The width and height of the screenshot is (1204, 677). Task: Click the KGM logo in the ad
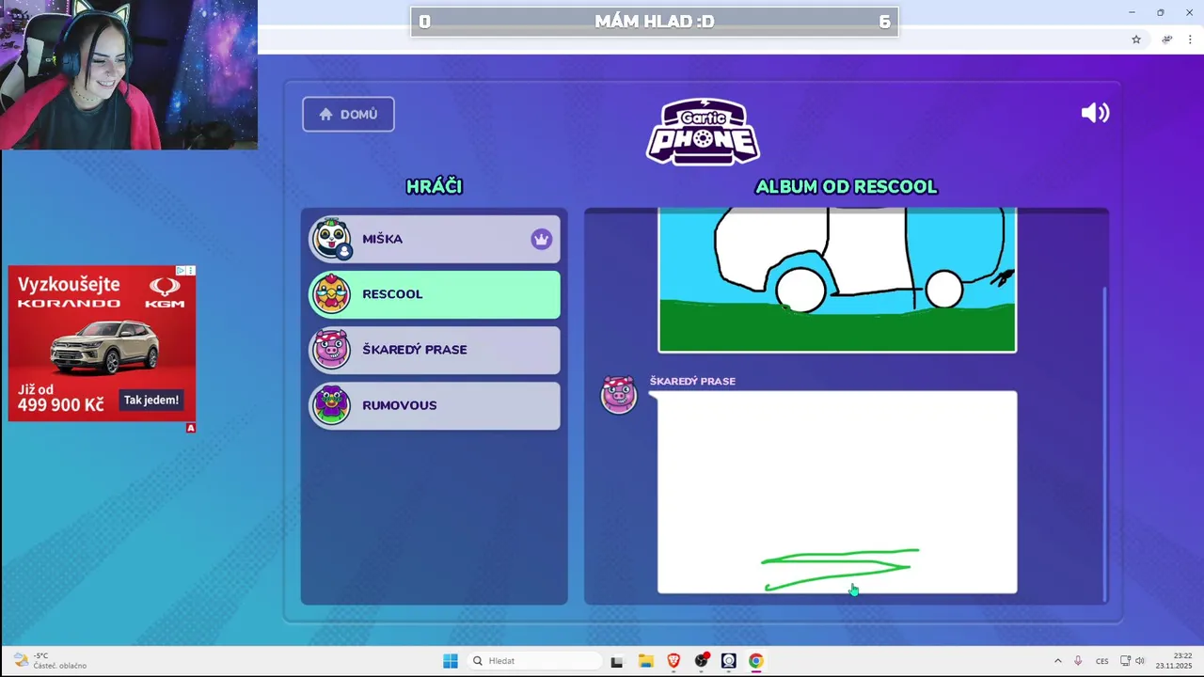[x=165, y=292]
